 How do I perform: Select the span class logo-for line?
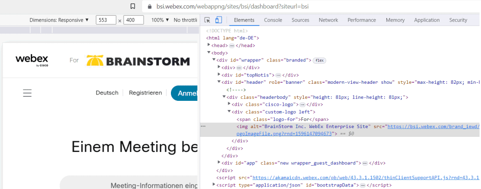pyautogui.click(x=283, y=119)
